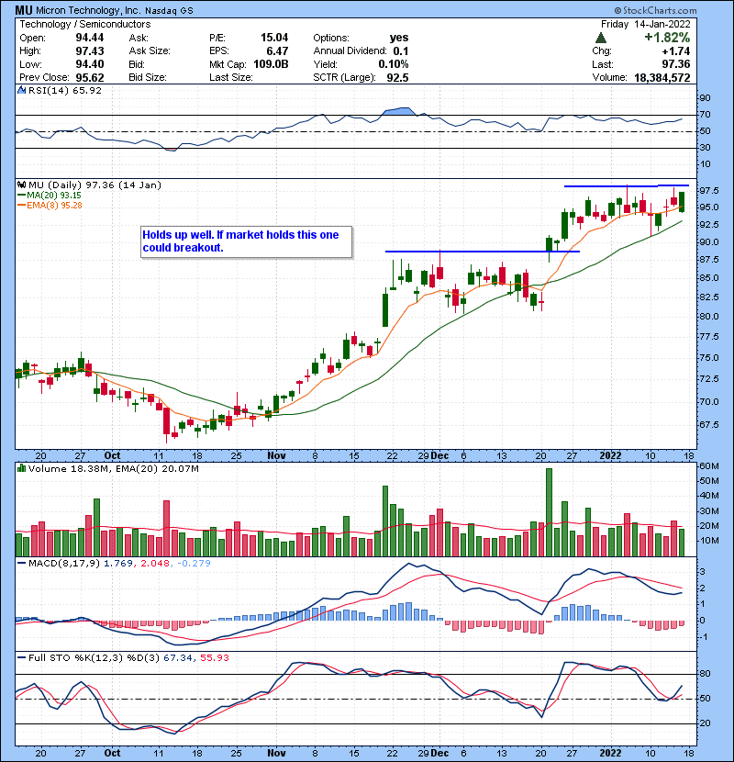Click the -1 MACD axis label
The width and height of the screenshot is (734, 762).
704,636
